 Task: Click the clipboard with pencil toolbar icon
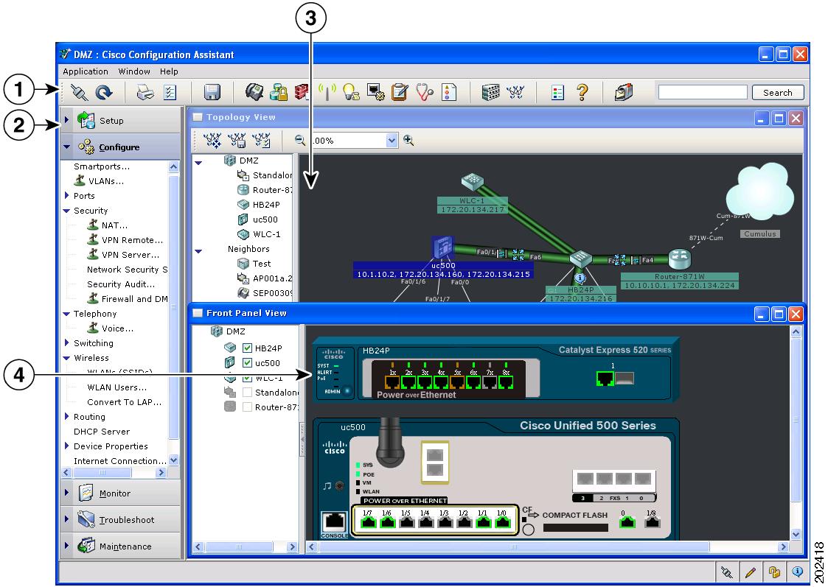click(400, 92)
